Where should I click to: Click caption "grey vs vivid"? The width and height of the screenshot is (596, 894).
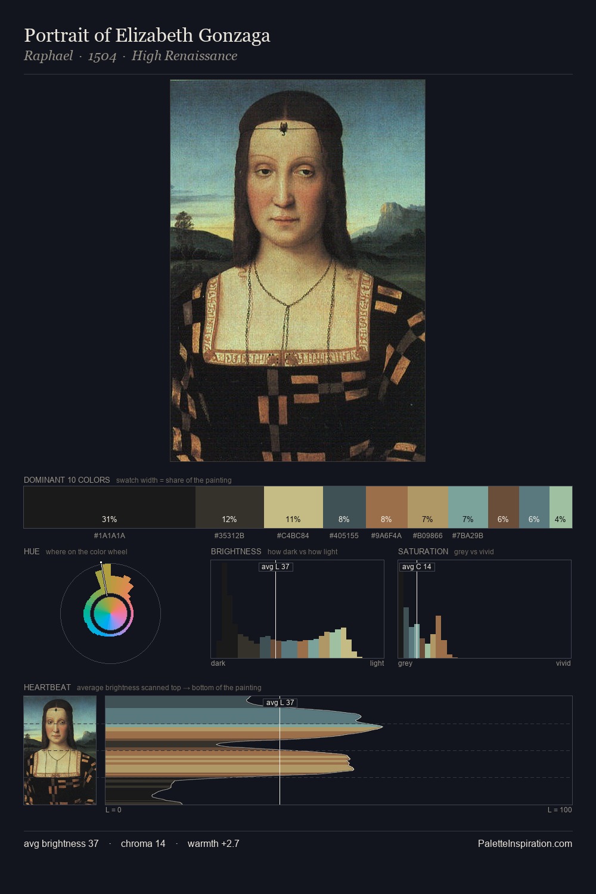tap(474, 552)
